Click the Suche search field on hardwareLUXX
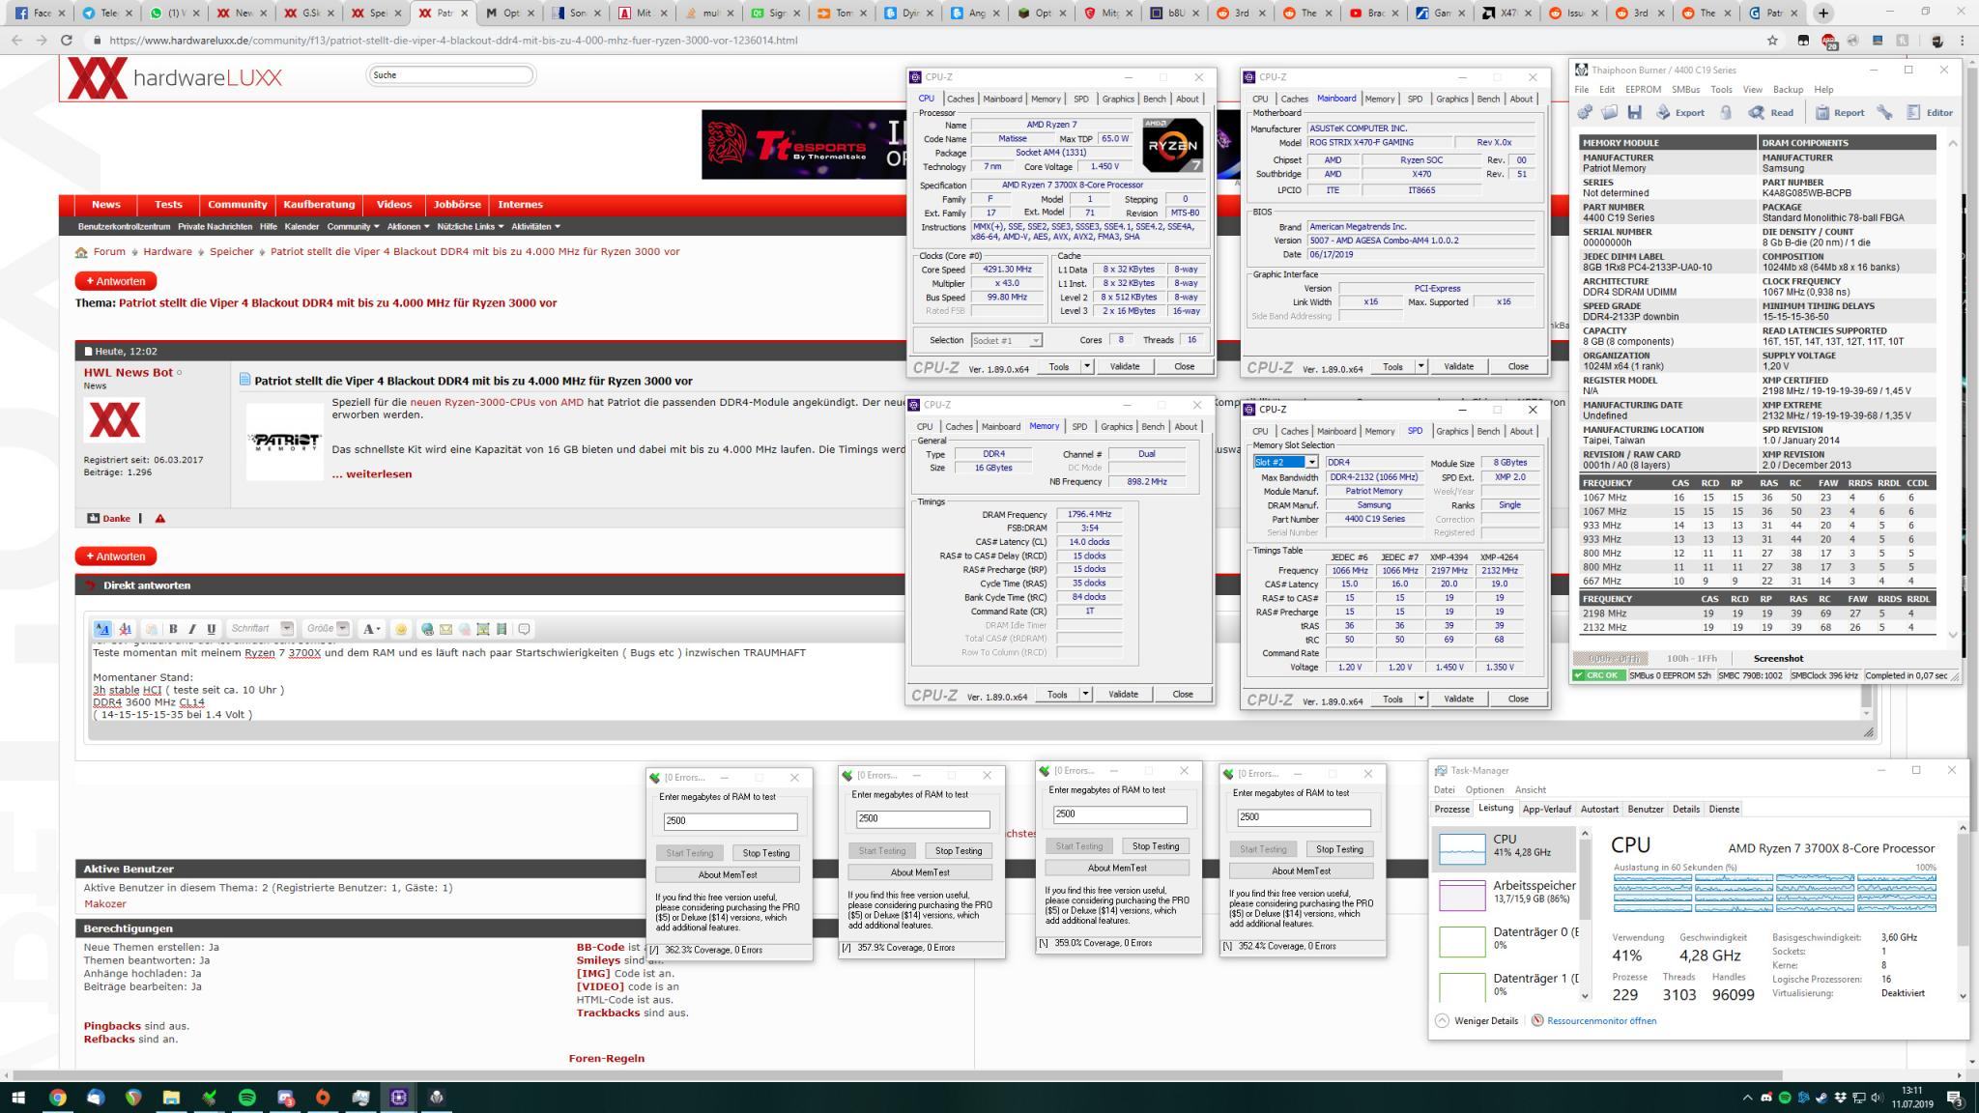This screenshot has height=1113, width=1979. 450,75
